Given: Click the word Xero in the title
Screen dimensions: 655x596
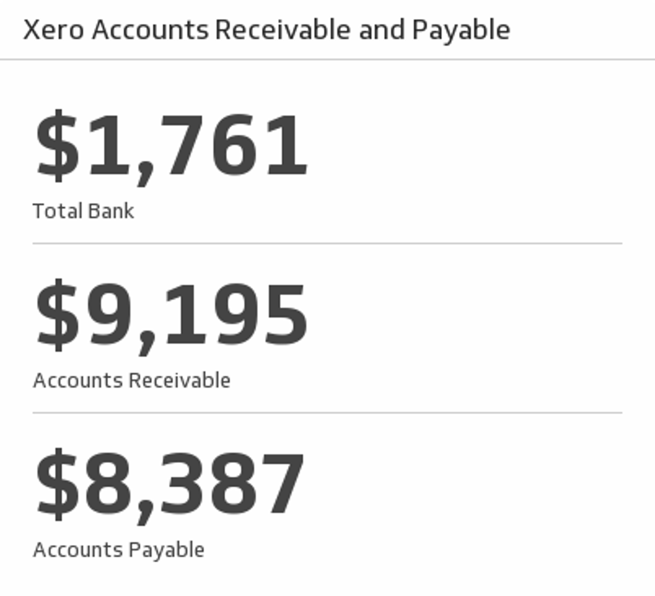Looking at the screenshot, I should pos(54,30).
